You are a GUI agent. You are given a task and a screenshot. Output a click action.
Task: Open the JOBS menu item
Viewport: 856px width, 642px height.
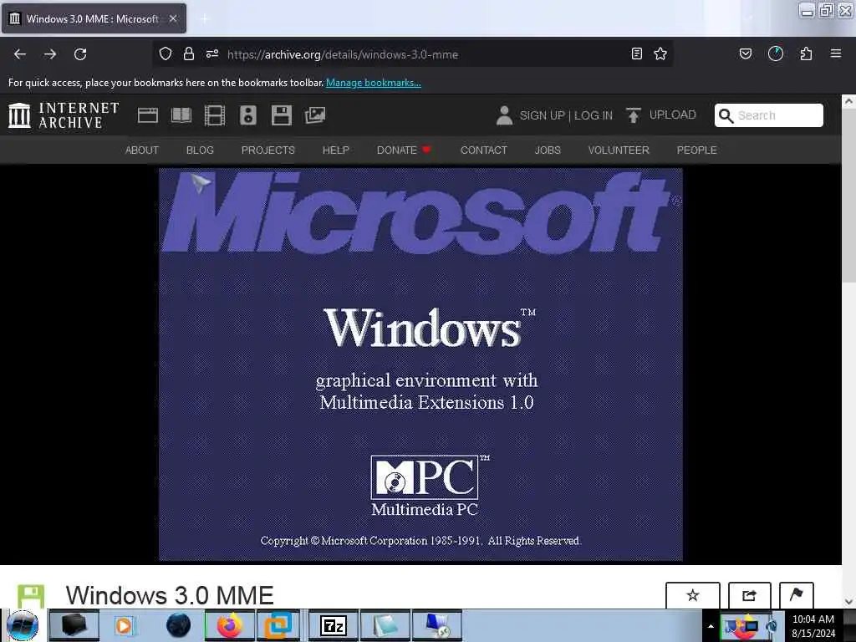coord(548,150)
